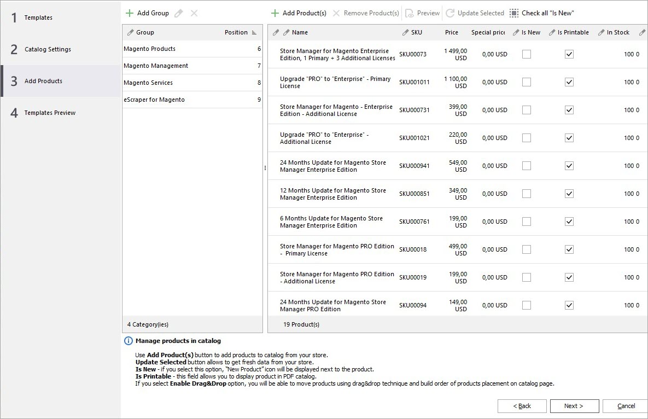Click the Price column header
The height and width of the screenshot is (419, 648).
click(451, 32)
